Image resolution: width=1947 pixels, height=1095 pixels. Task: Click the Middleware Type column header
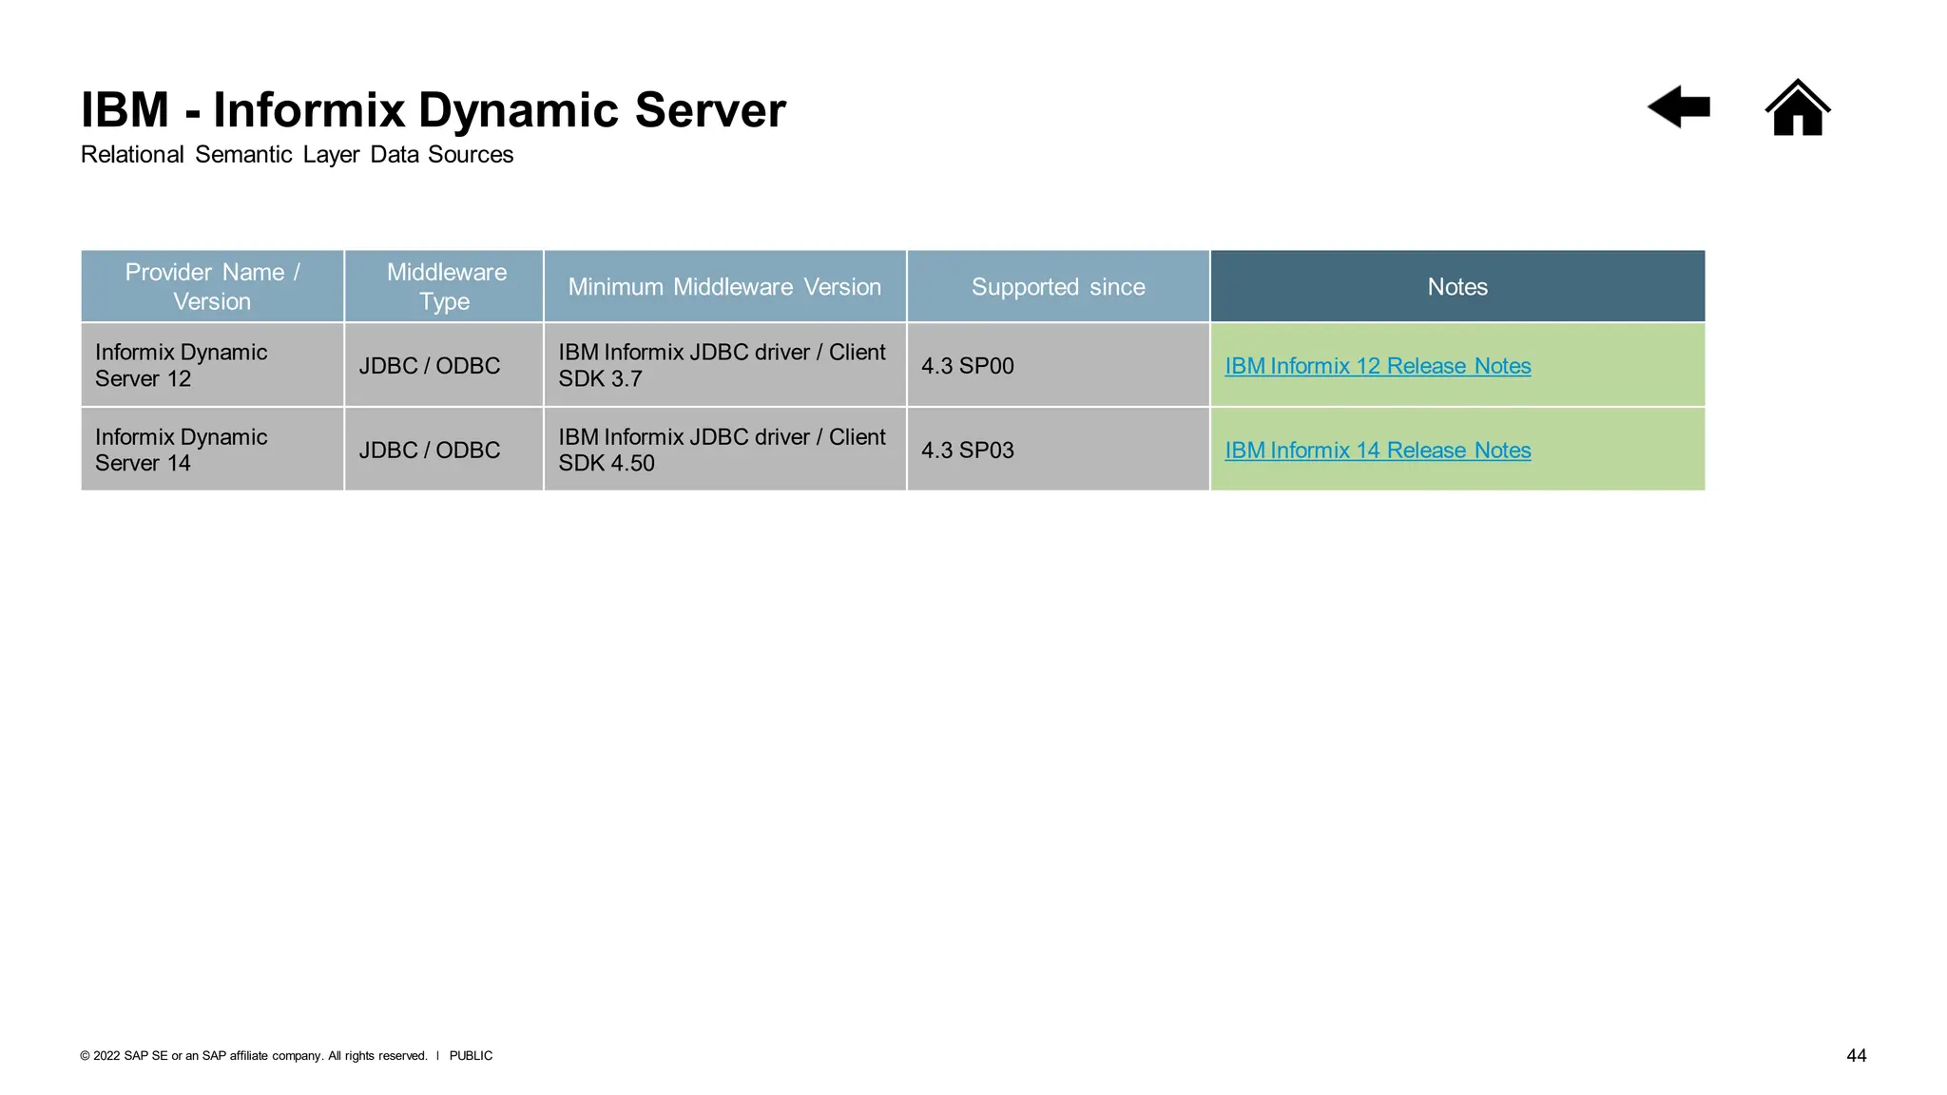tap(445, 287)
